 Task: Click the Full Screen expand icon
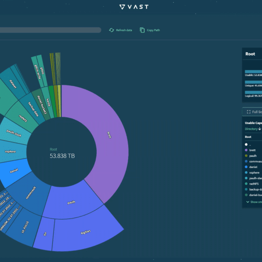coord(249,112)
